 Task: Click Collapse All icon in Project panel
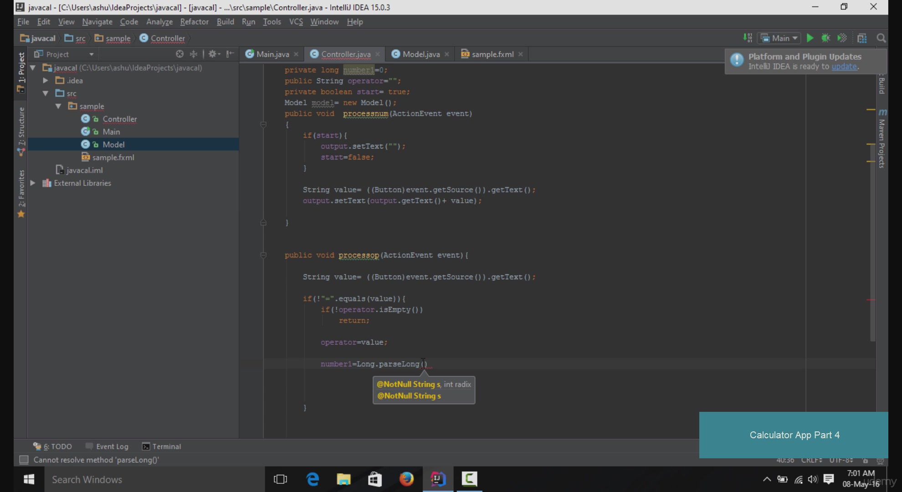(x=194, y=54)
